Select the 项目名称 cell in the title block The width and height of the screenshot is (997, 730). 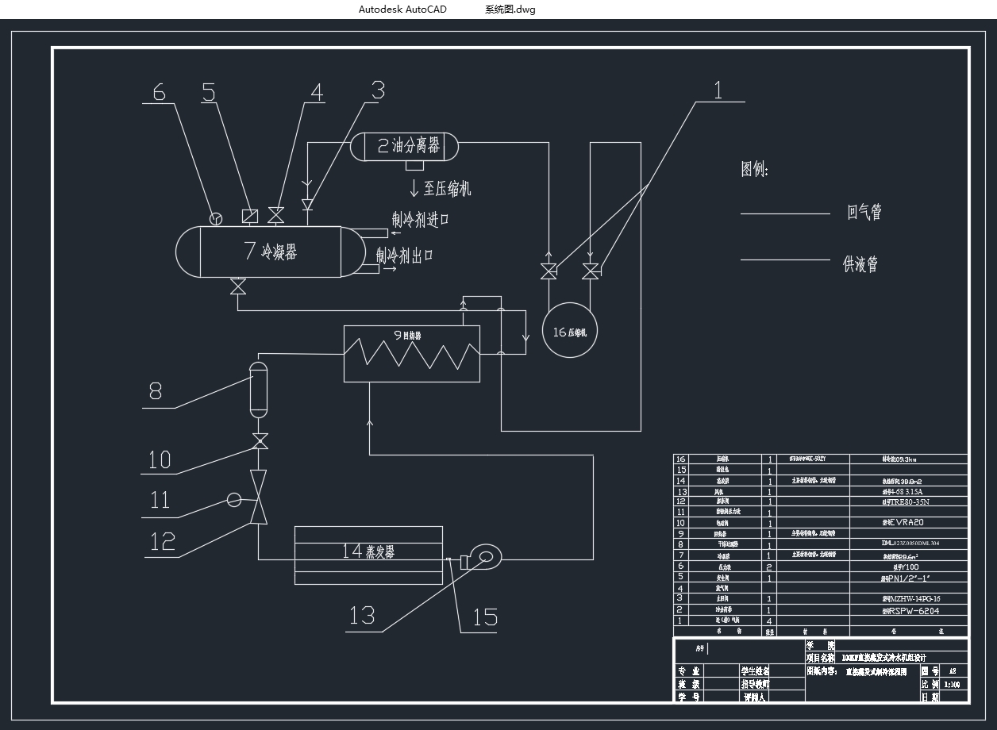(x=820, y=658)
